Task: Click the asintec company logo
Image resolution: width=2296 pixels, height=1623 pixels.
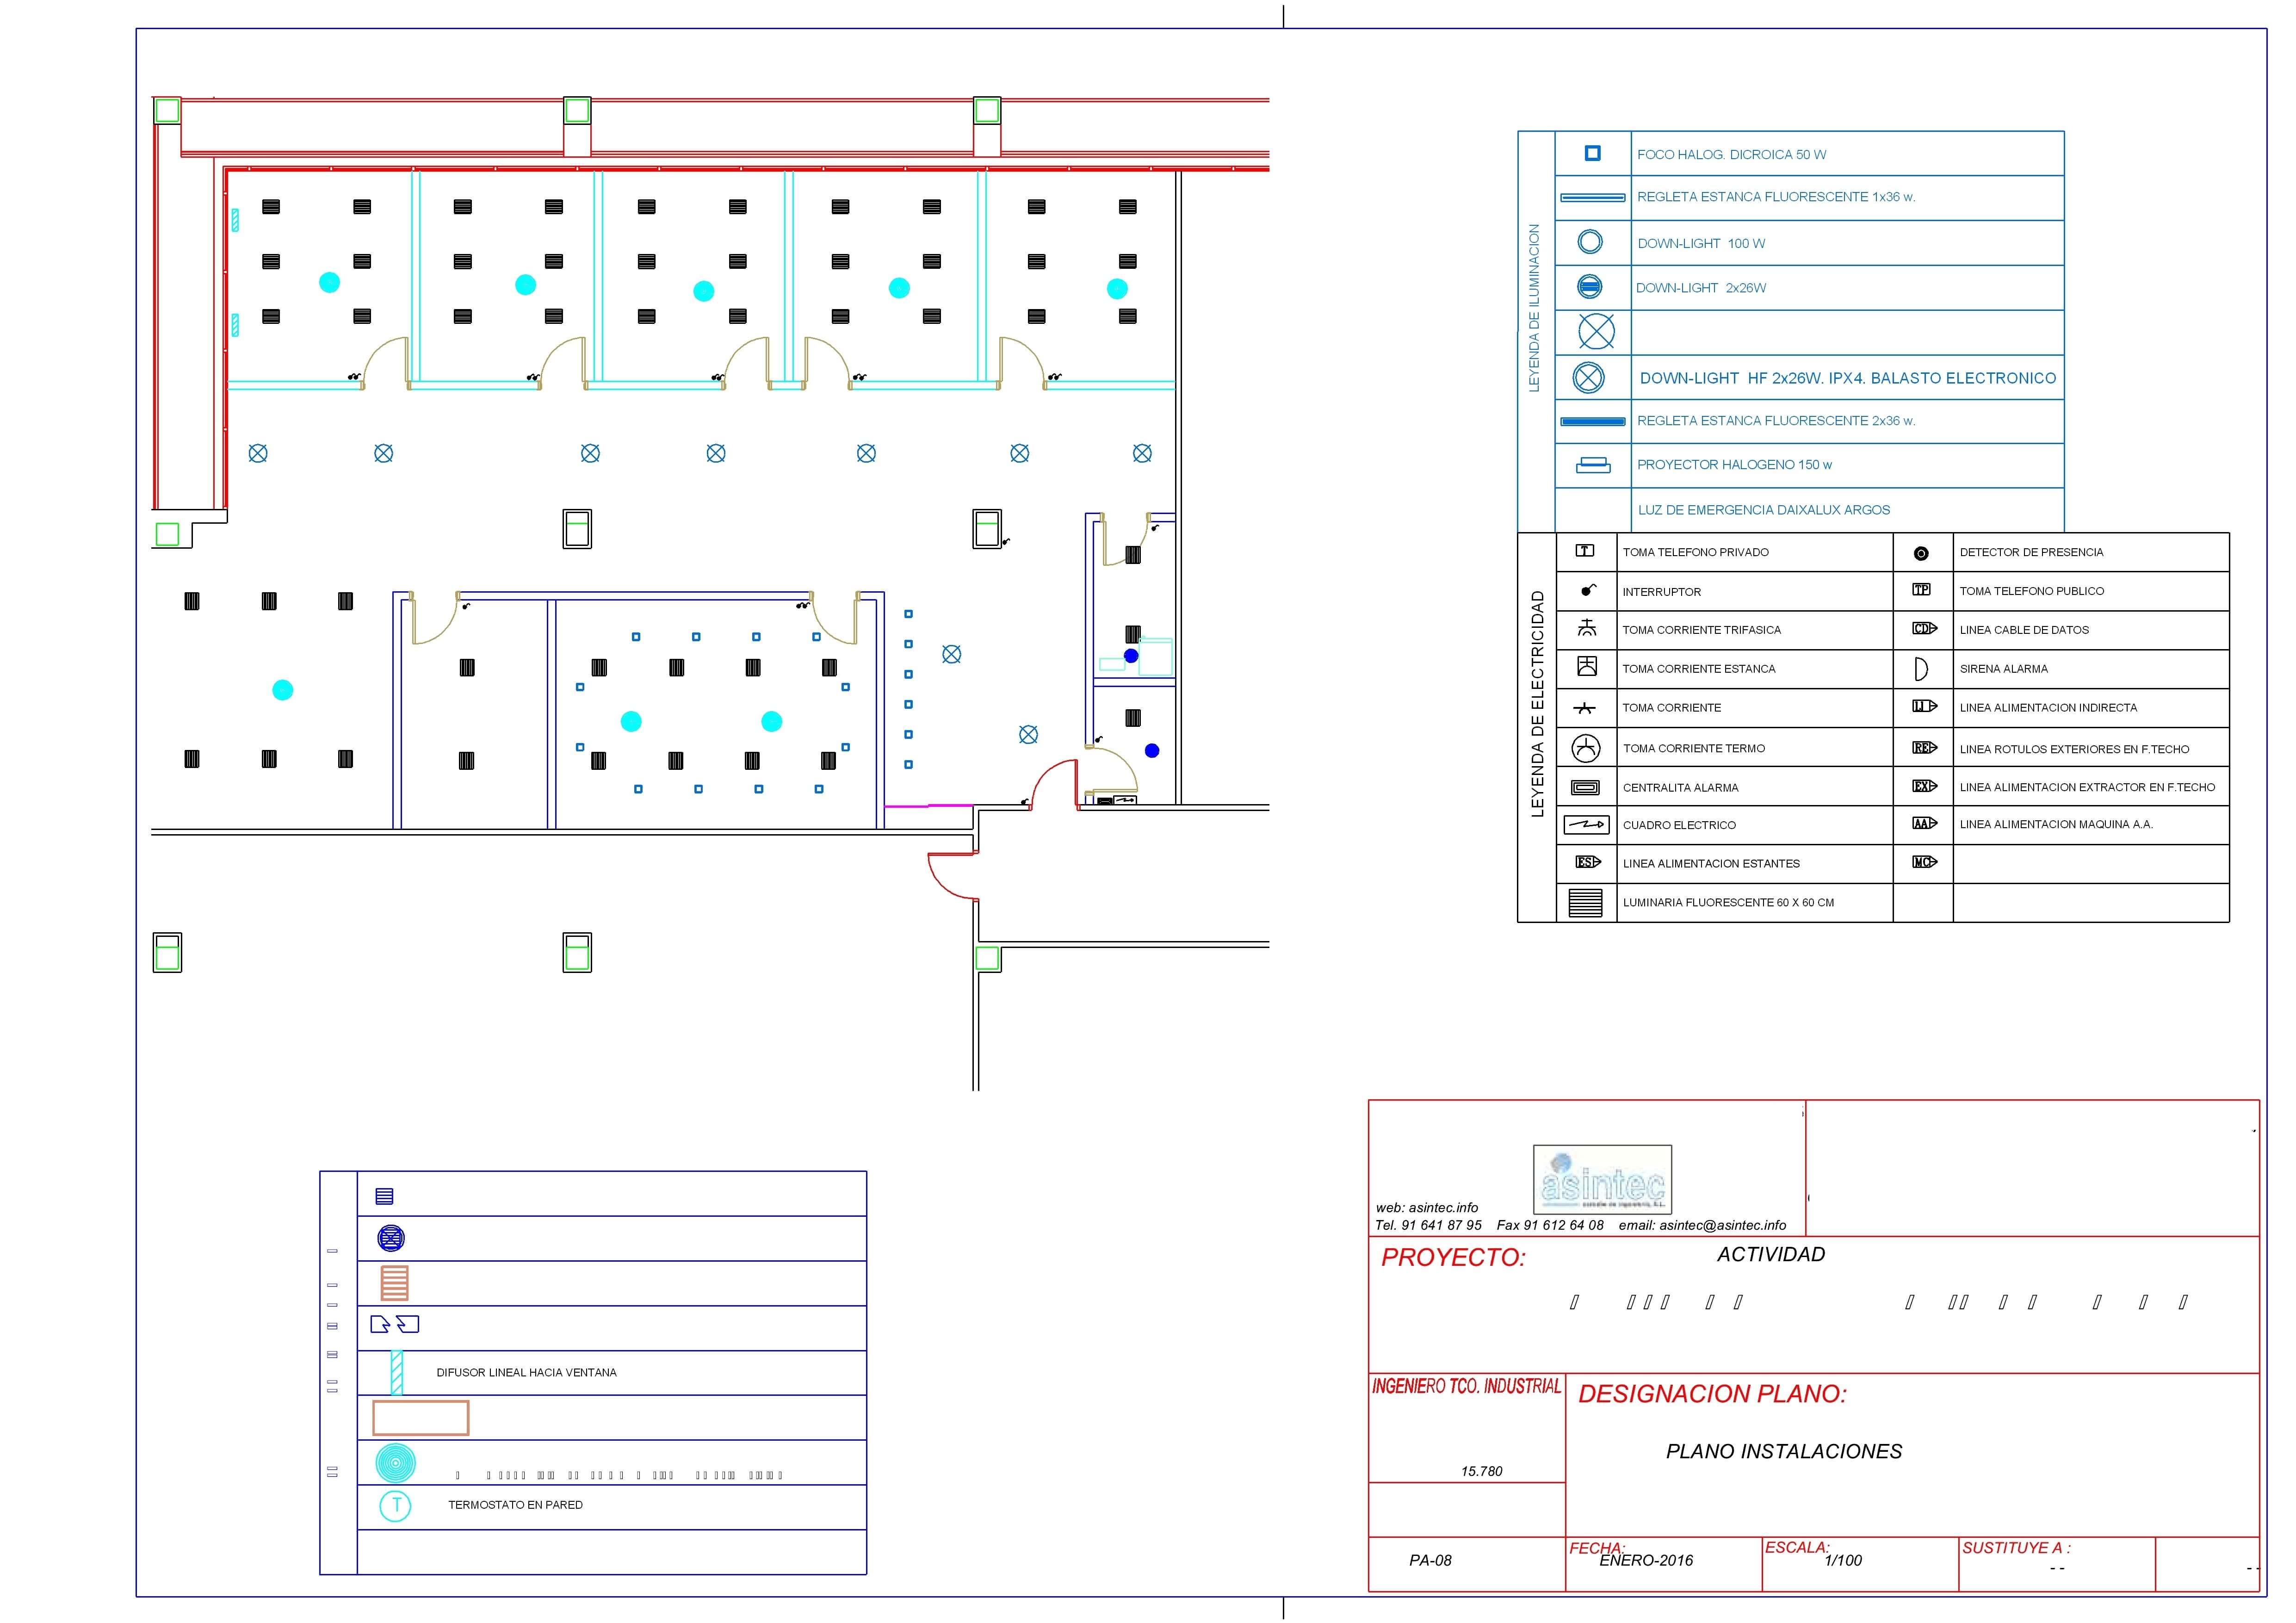Action: [x=1602, y=1179]
